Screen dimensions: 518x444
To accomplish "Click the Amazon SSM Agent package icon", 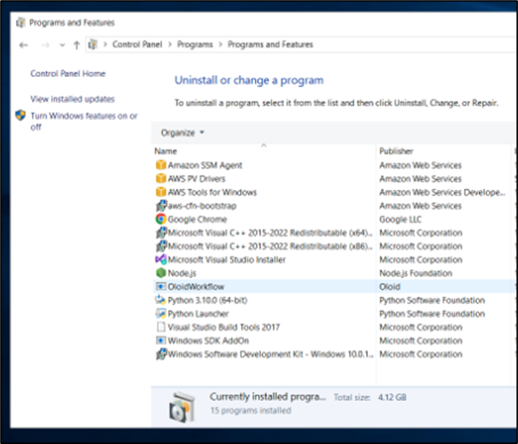I will click(x=161, y=164).
